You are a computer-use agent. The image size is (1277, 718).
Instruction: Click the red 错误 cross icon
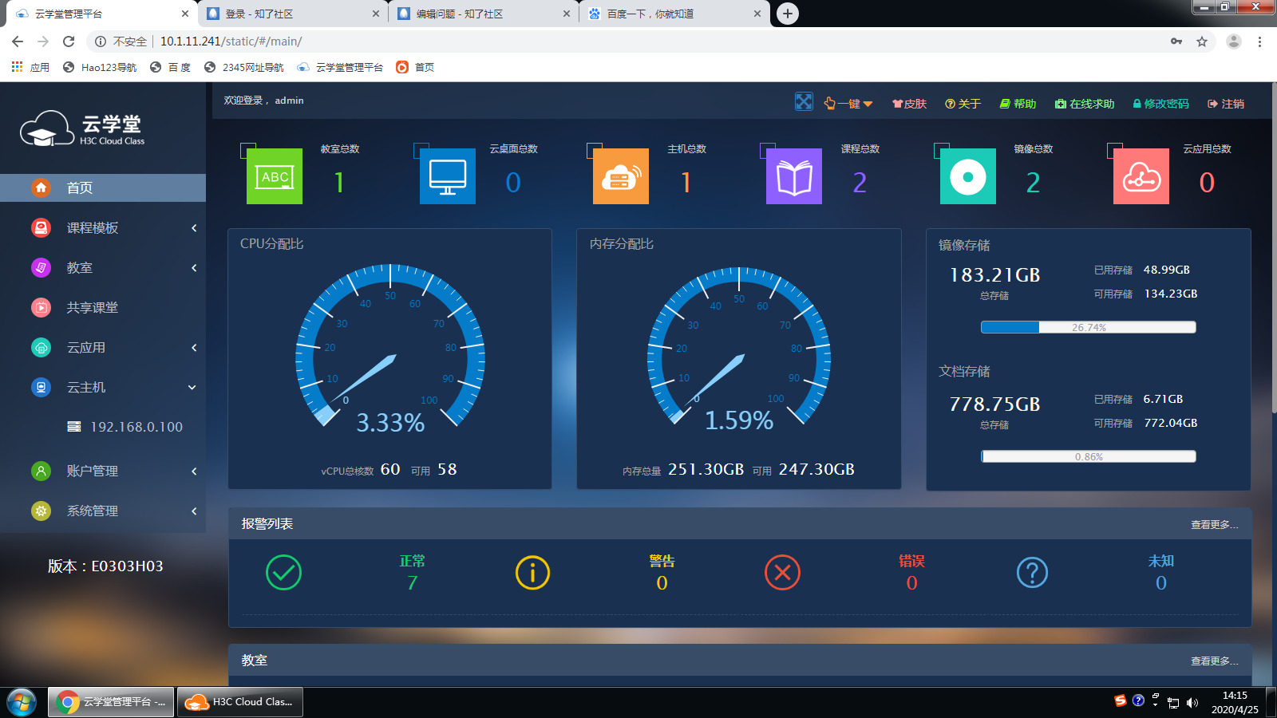point(782,572)
